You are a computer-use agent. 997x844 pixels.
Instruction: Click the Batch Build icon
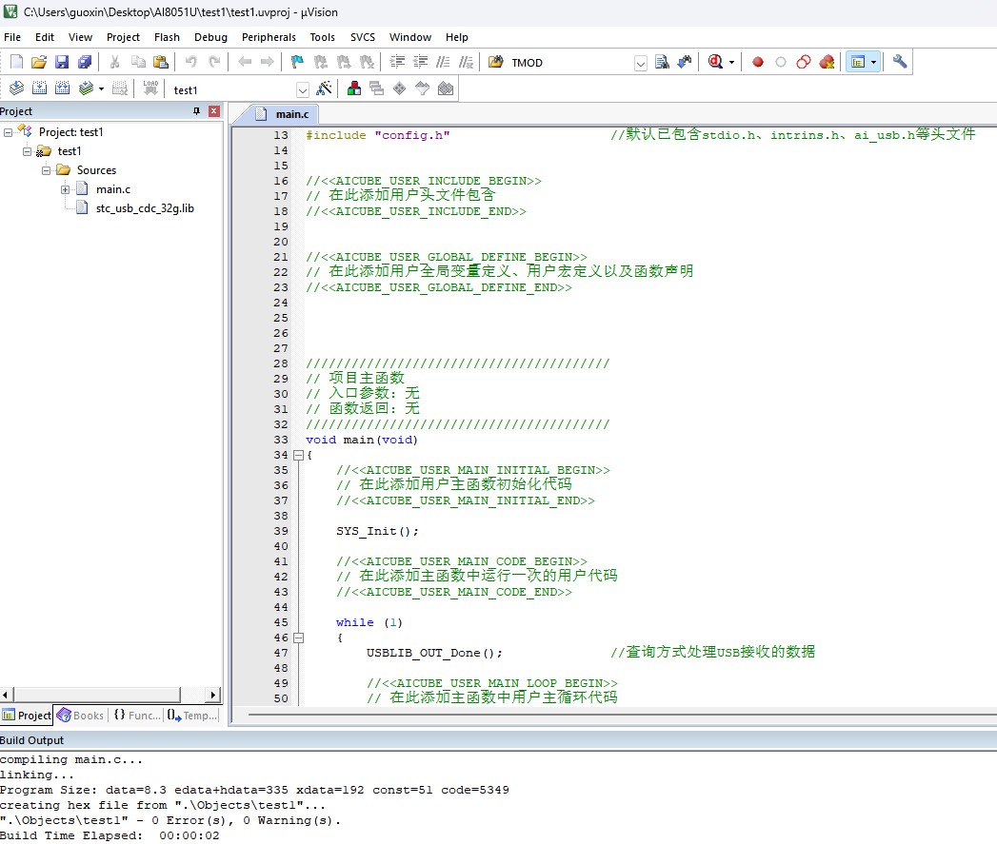click(86, 88)
